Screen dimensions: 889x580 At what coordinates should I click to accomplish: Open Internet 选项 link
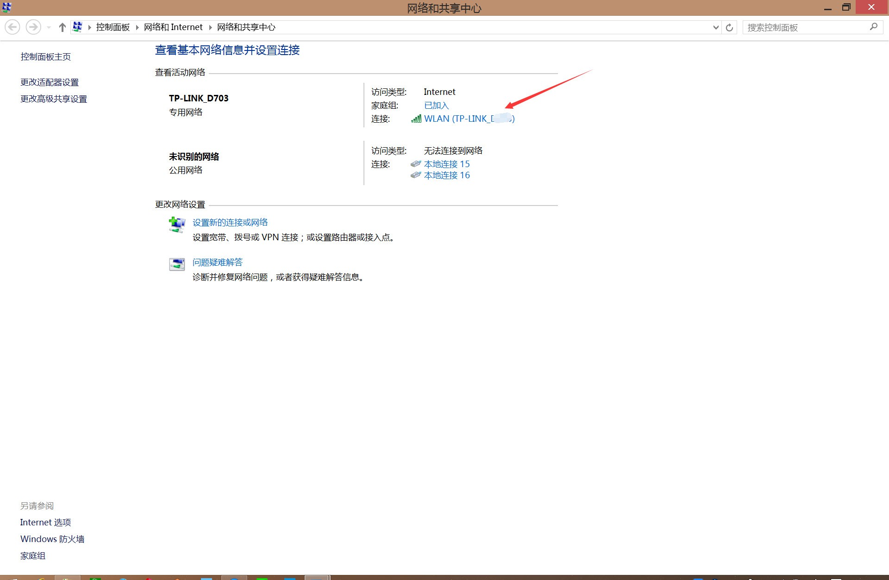[x=45, y=523]
